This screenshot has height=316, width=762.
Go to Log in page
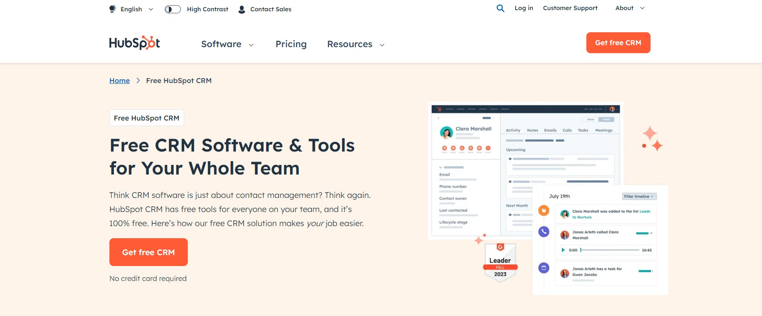(x=524, y=8)
